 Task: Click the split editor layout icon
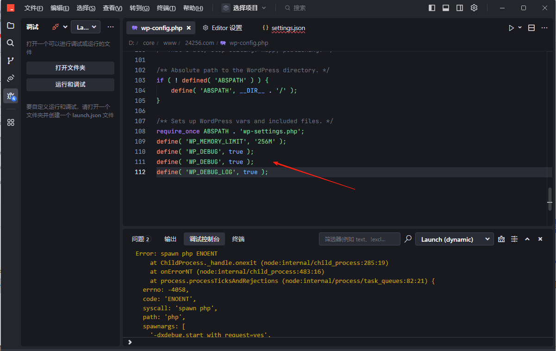point(531,28)
